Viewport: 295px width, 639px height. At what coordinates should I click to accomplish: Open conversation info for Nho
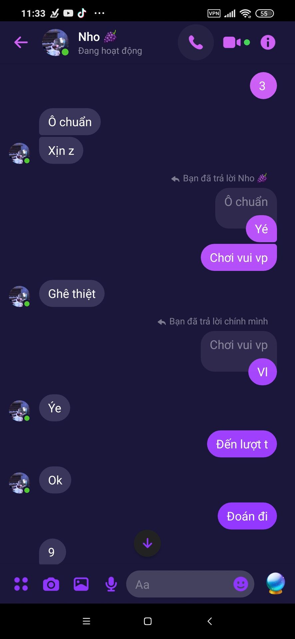coord(268,42)
